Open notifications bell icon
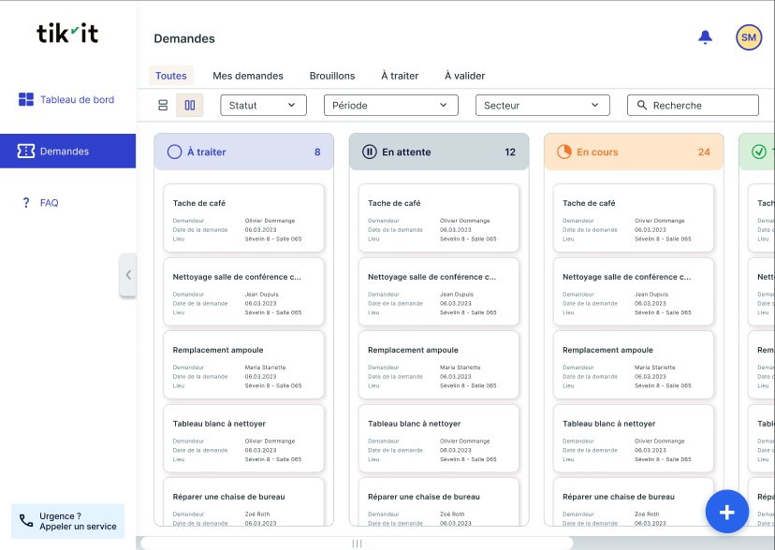The width and height of the screenshot is (775, 550). click(706, 37)
